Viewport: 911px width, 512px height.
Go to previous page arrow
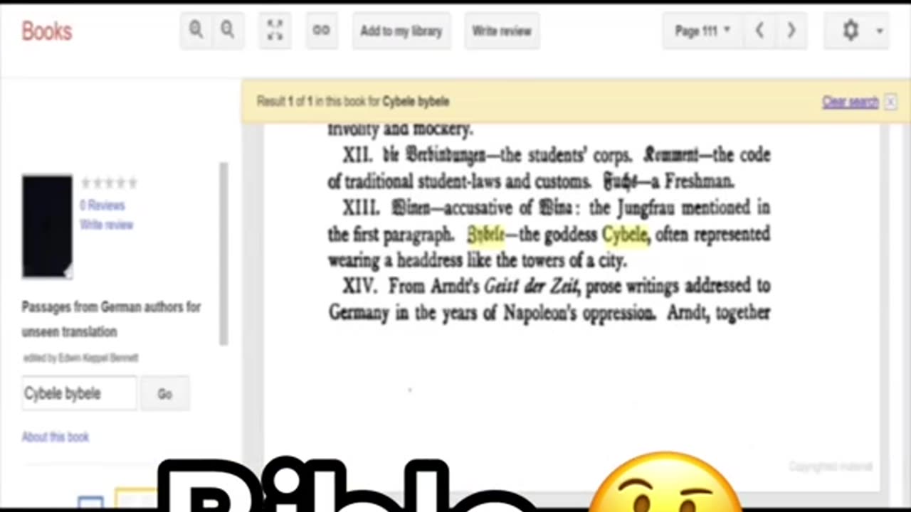[759, 31]
